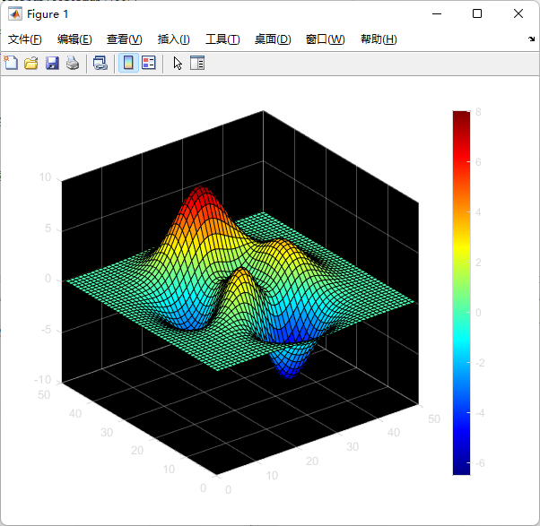This screenshot has width=540, height=526.
Task: Toggle the Insert Colorbar button
Action: [x=128, y=63]
